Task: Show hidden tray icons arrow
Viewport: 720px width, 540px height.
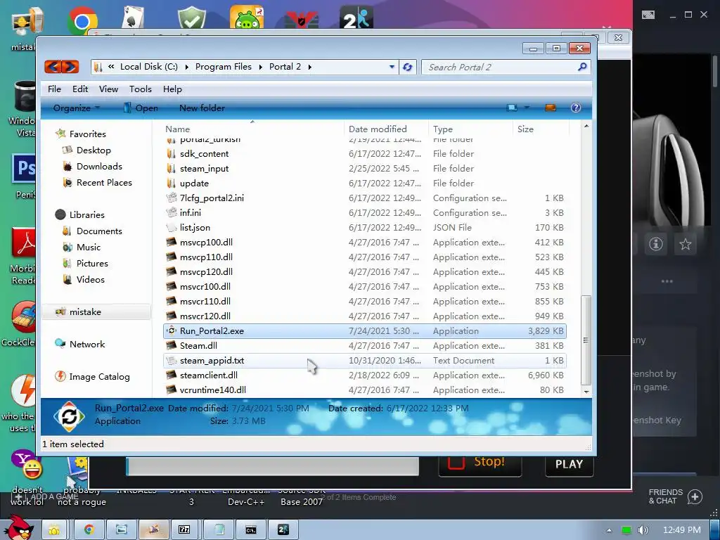Action: 609,530
